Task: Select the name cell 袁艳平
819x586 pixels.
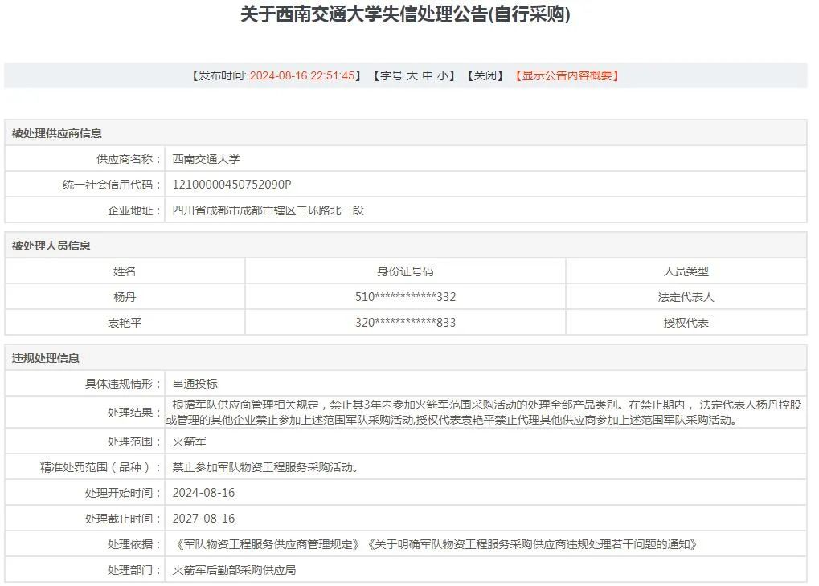Action: [x=125, y=323]
